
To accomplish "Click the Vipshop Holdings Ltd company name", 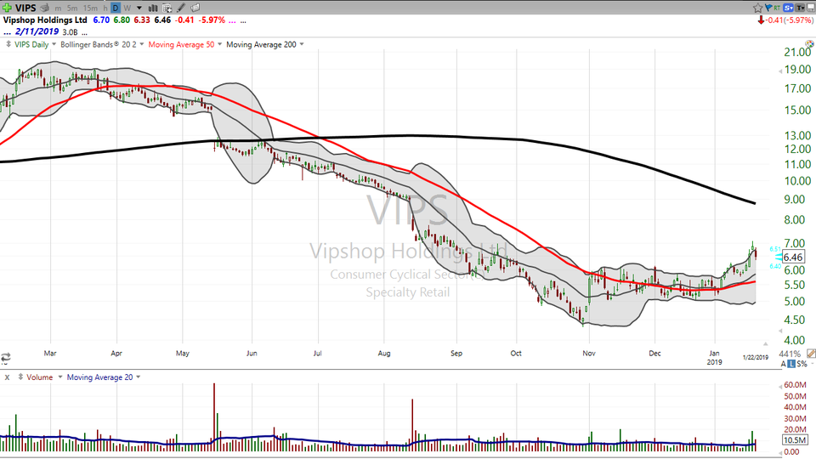I will [45, 20].
